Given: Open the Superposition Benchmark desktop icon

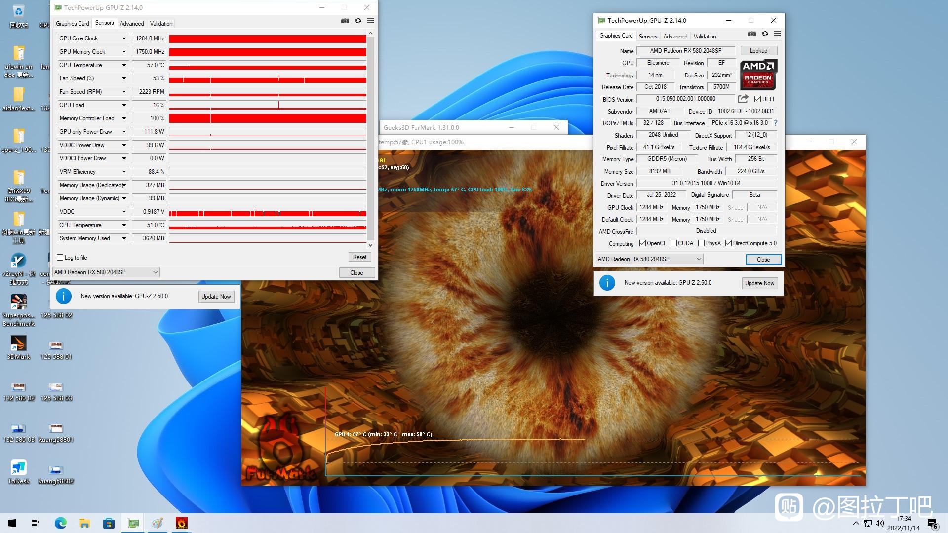Looking at the screenshot, I should tap(19, 310).
